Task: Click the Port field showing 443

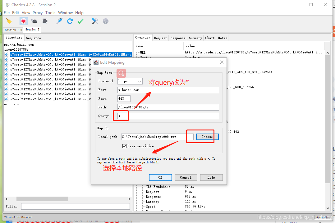Action: [x=124, y=98]
